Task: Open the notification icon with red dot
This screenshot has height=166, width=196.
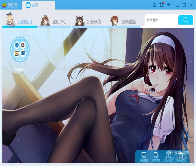Action: (162, 5)
